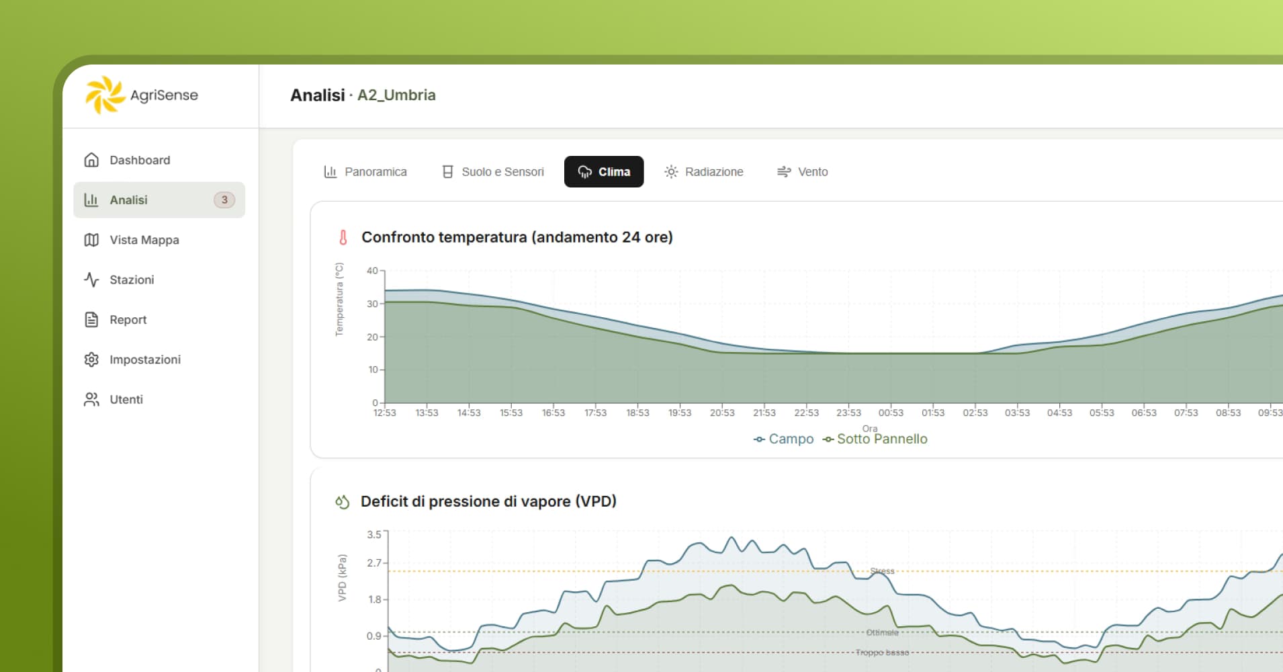This screenshot has width=1283, height=672.
Task: Click the Report document icon
Action: (x=91, y=320)
